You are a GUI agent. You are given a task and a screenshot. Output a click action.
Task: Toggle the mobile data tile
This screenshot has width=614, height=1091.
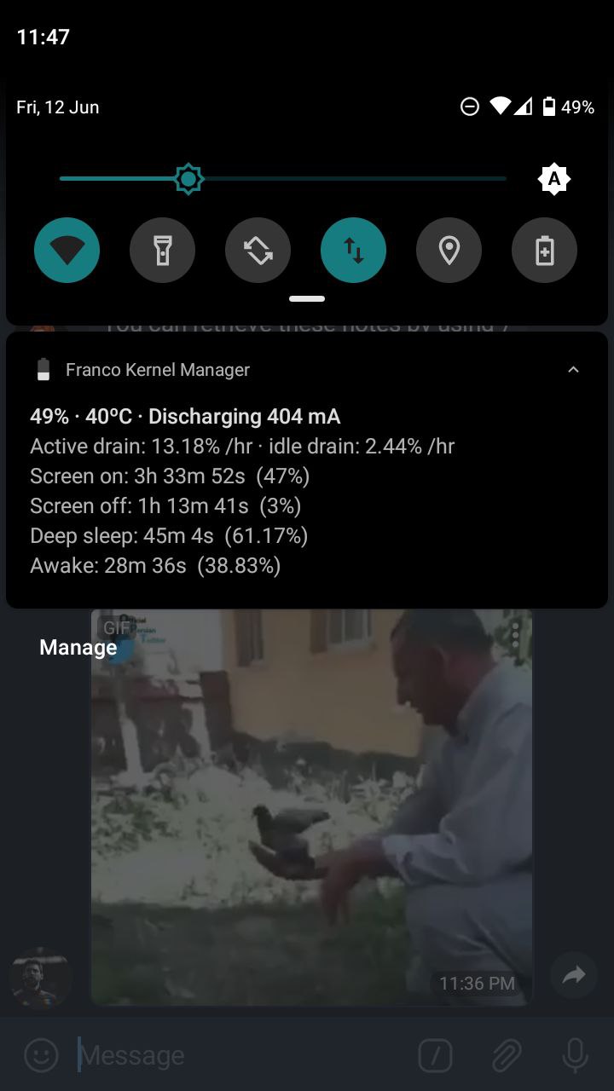pyautogui.click(x=353, y=251)
